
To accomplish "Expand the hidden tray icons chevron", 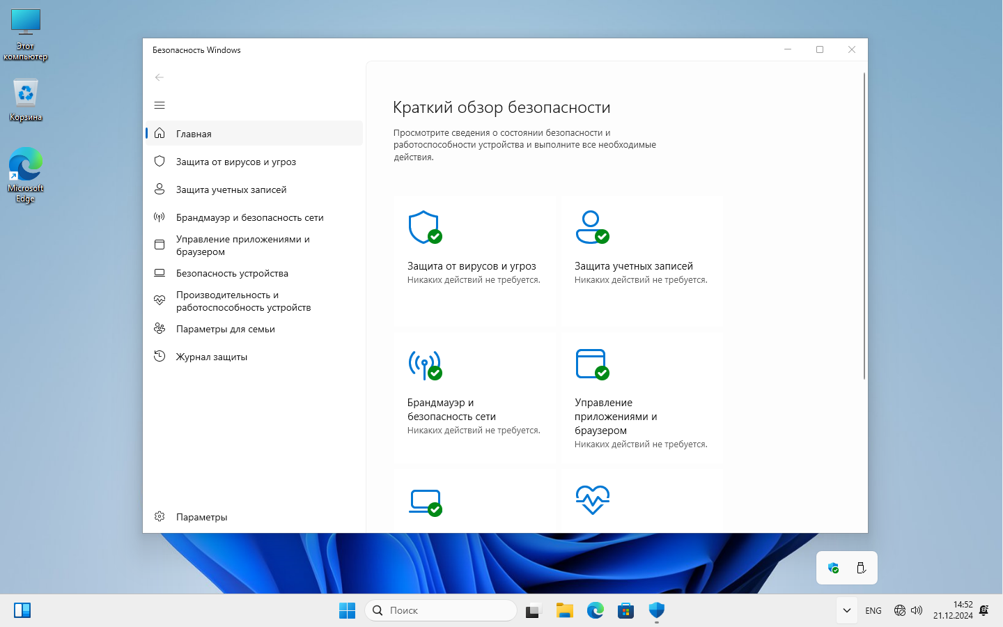I will point(846,610).
